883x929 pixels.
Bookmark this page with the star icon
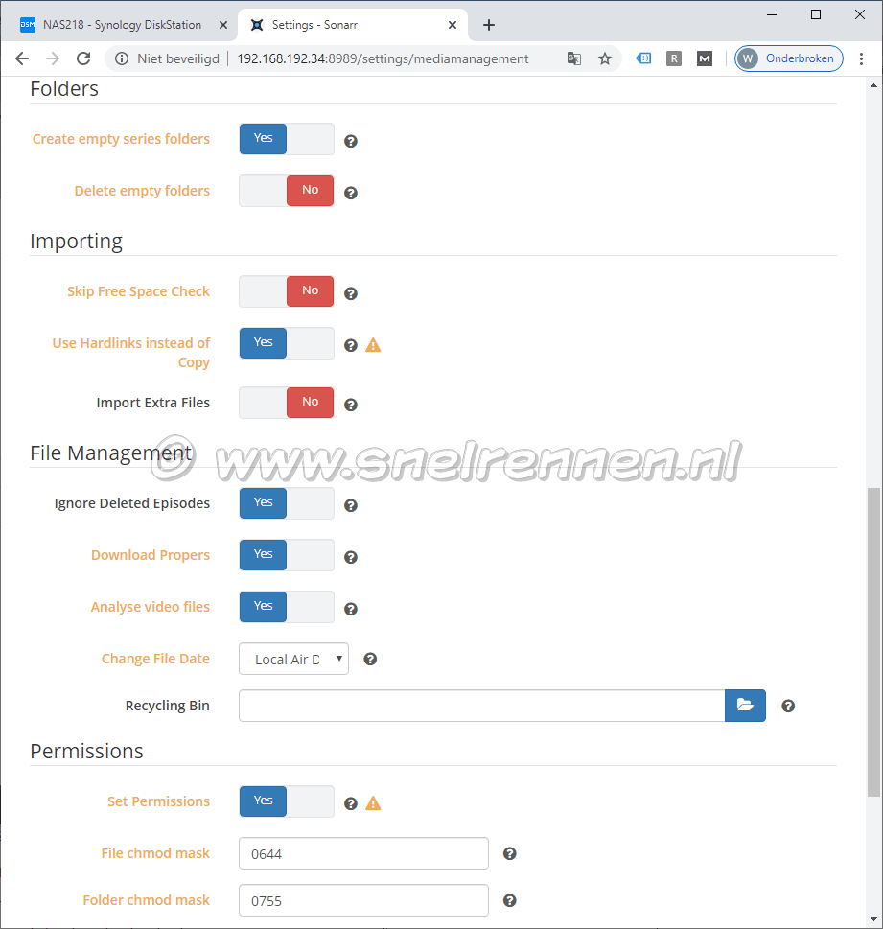point(604,58)
